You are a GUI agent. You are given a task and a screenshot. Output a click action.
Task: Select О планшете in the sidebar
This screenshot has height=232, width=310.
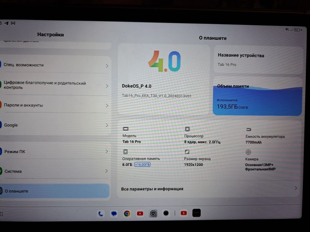point(54,191)
